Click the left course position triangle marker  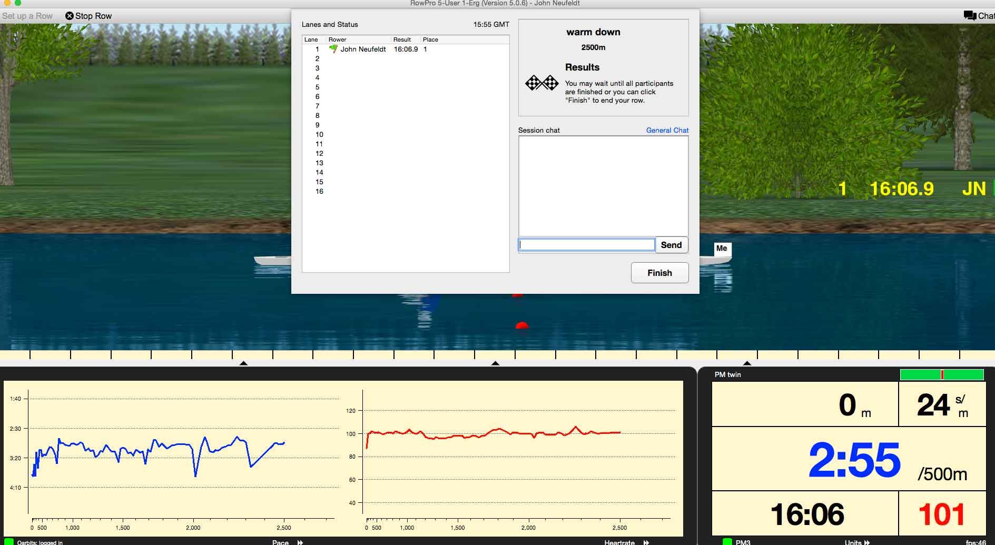[243, 363]
